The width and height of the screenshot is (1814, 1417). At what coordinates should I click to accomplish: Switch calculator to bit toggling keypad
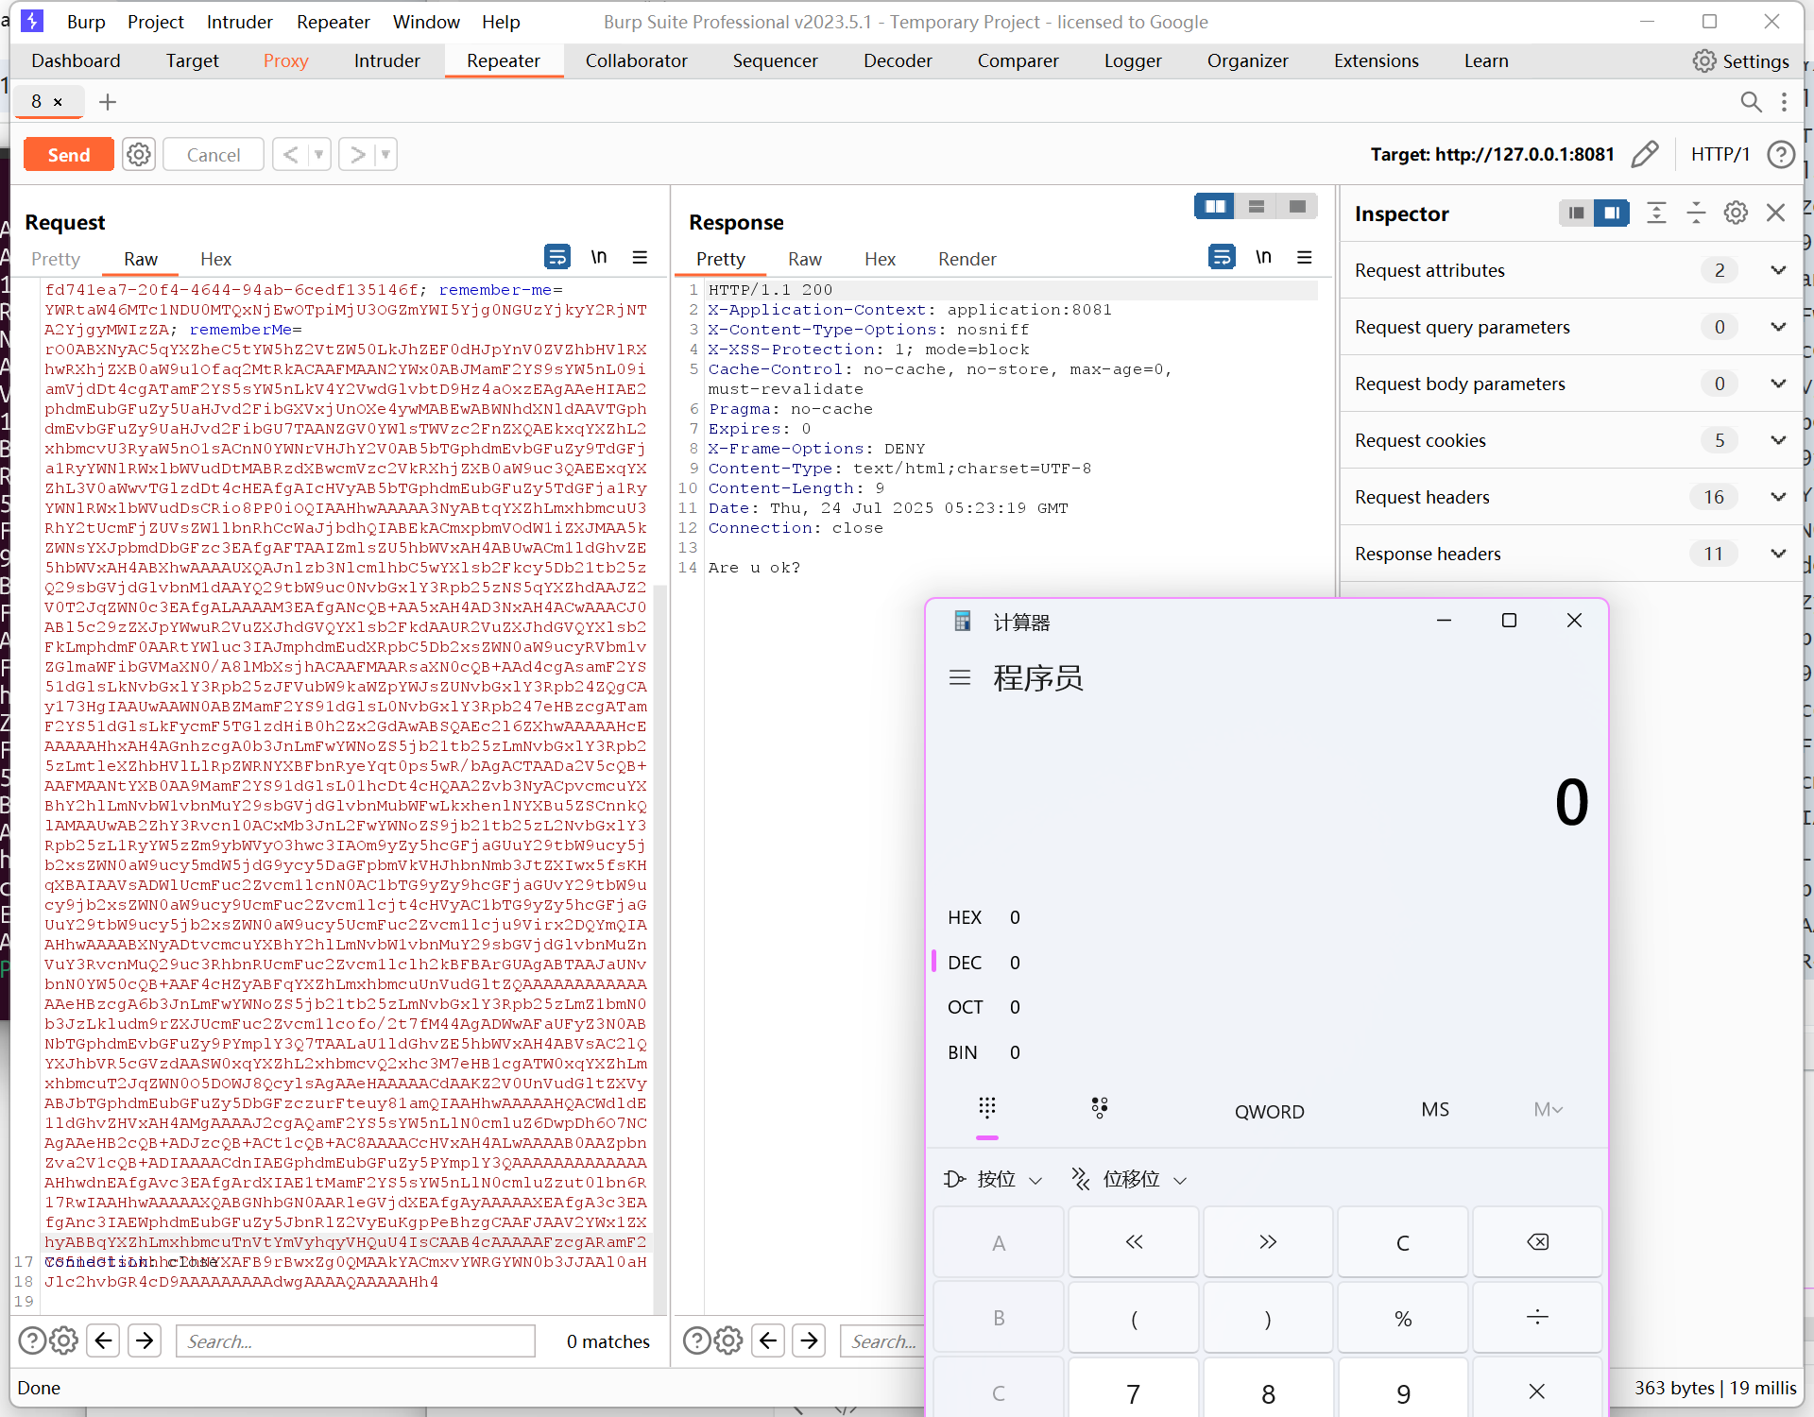[1099, 1109]
